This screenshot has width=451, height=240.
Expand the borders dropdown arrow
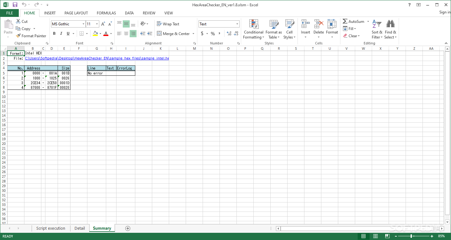87,34
